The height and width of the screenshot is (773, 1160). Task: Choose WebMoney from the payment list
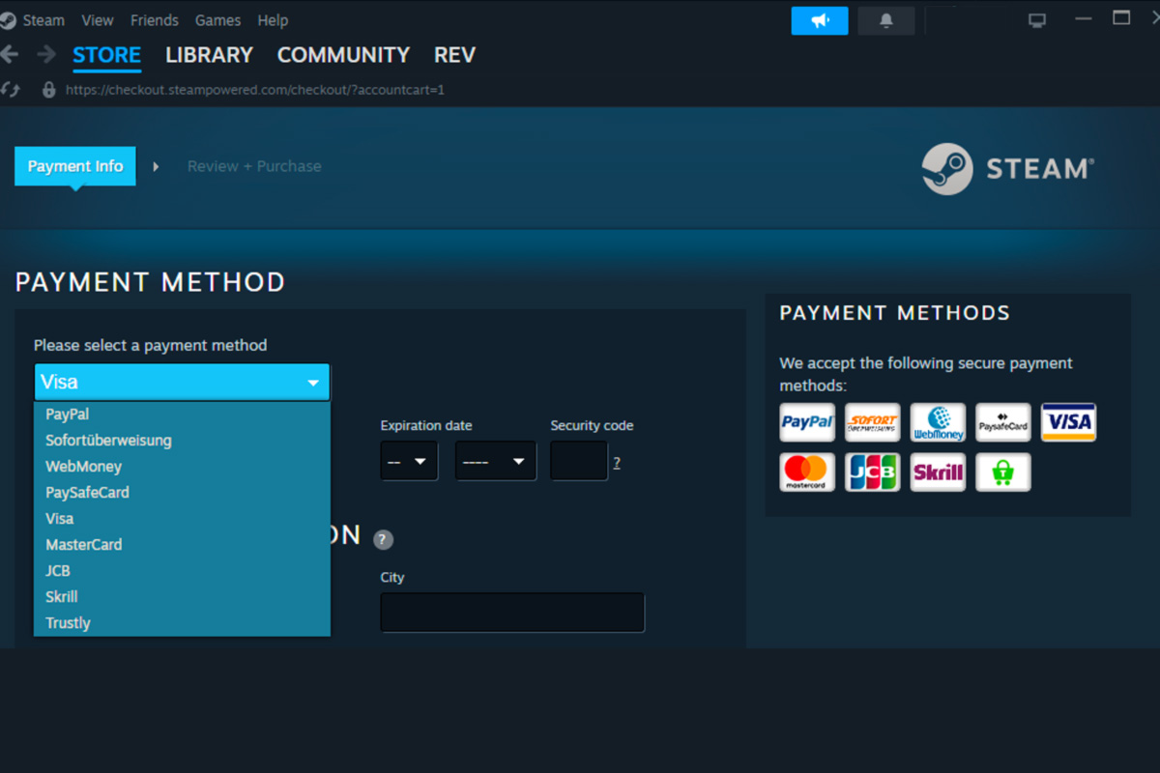click(182, 466)
